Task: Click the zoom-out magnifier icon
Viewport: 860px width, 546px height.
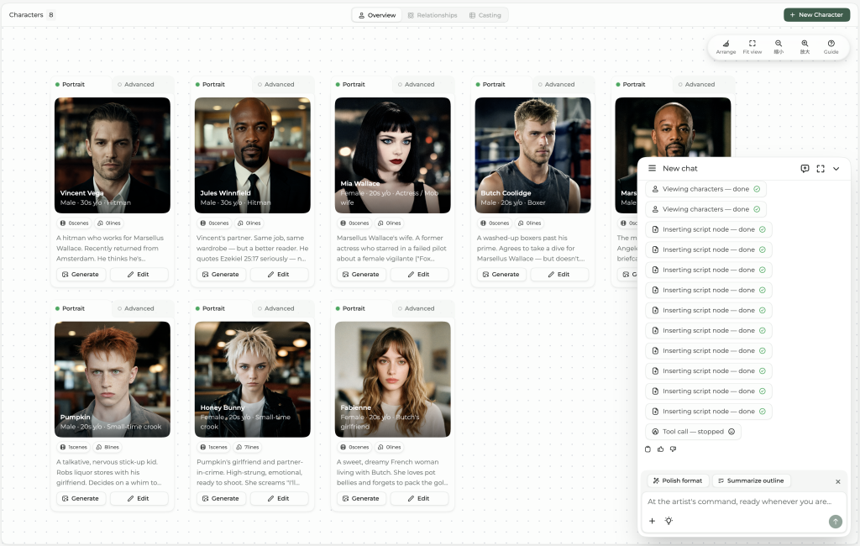Action: click(x=779, y=44)
